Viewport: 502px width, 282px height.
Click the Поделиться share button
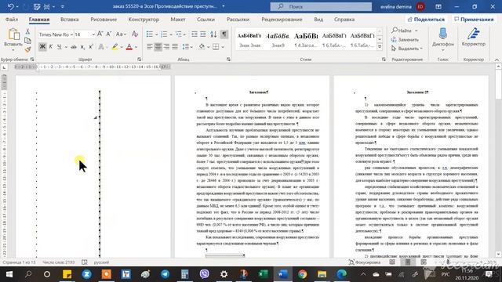[426, 19]
